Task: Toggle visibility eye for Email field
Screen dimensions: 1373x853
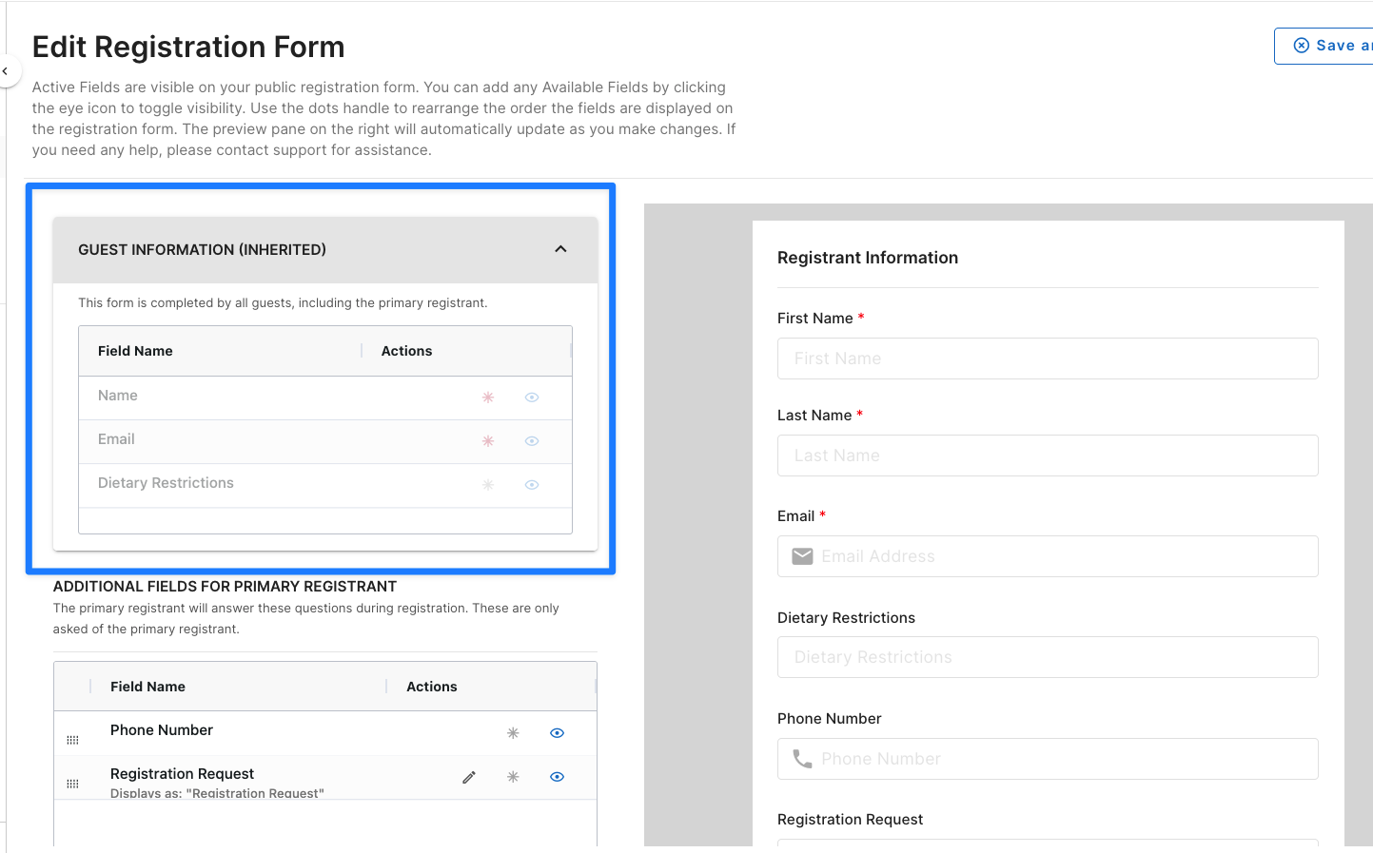Action: pyautogui.click(x=532, y=441)
